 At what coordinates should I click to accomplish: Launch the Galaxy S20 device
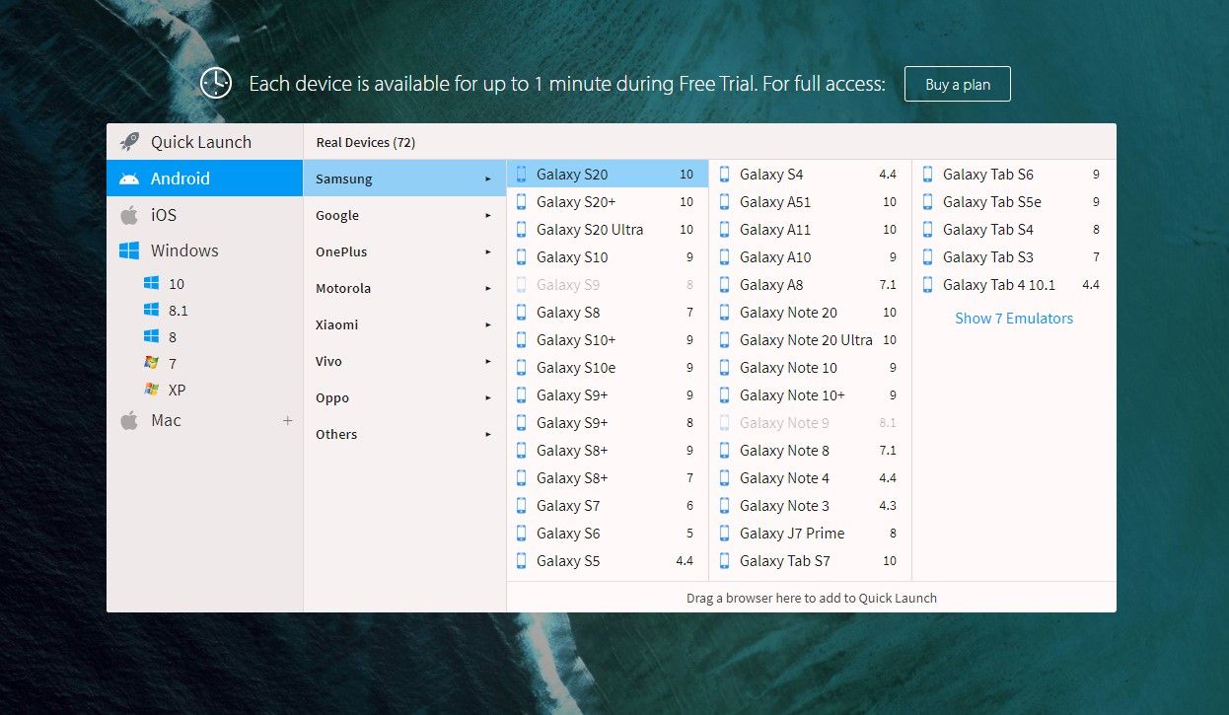[608, 175]
